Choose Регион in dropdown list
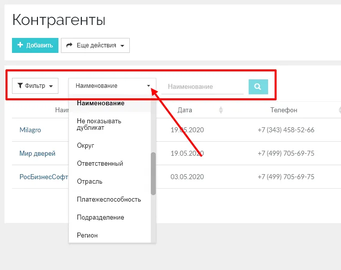The image size is (341, 270). pos(87,235)
